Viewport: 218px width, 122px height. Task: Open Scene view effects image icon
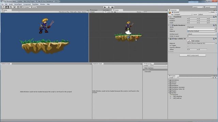(x=115, y=12)
